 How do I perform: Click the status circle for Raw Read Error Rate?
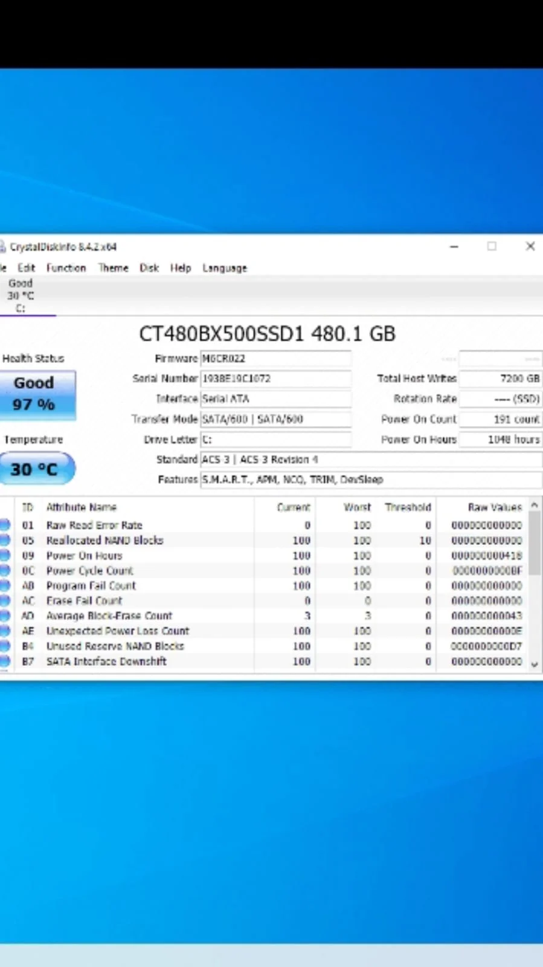point(4,525)
